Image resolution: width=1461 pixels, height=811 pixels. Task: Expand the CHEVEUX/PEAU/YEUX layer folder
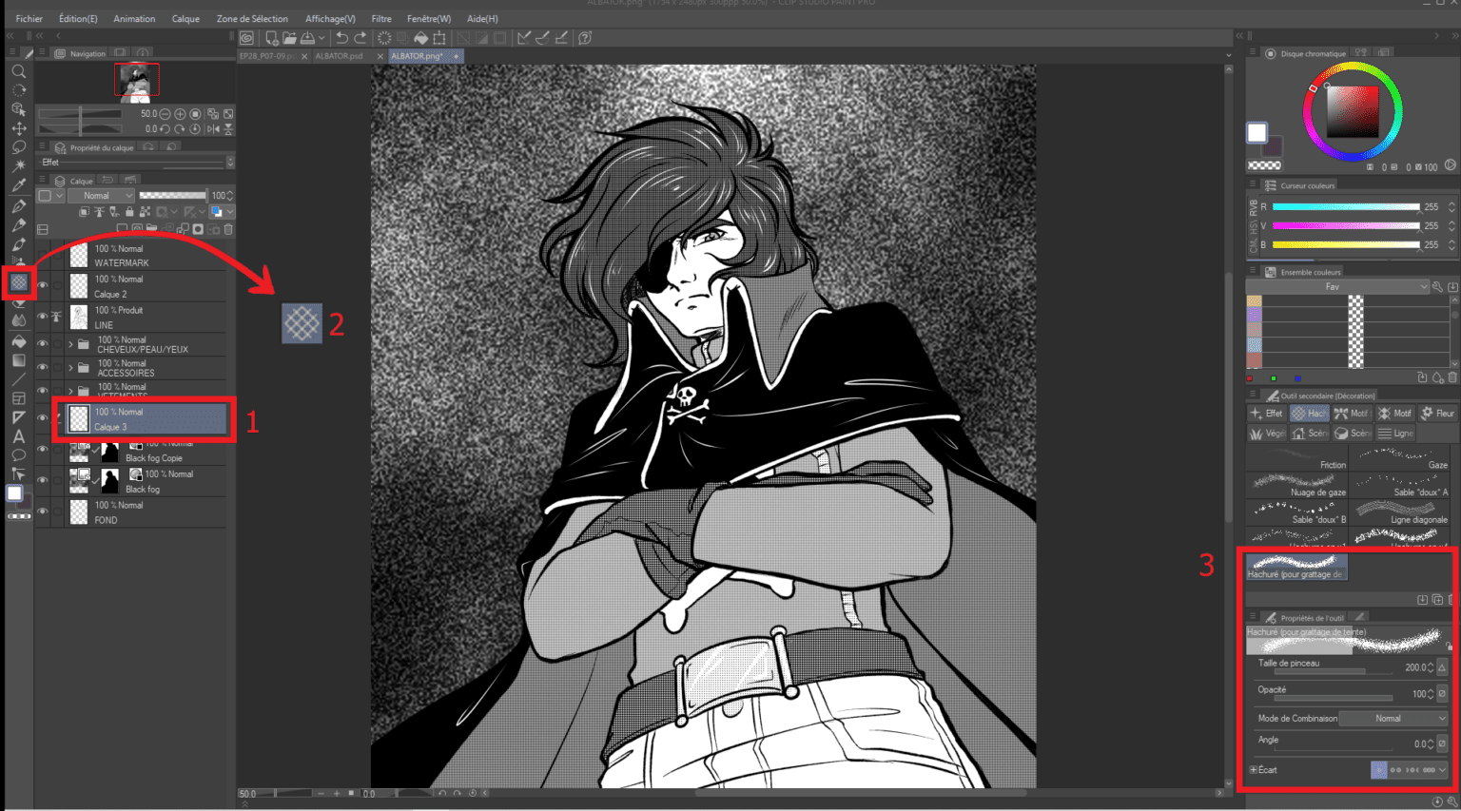tap(71, 343)
